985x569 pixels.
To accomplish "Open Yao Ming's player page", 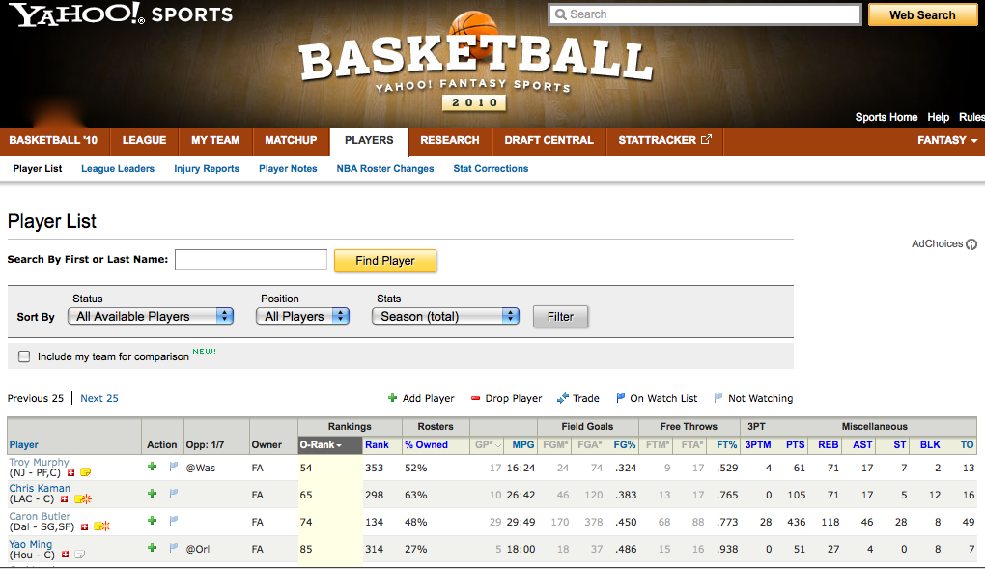I will tap(31, 544).
